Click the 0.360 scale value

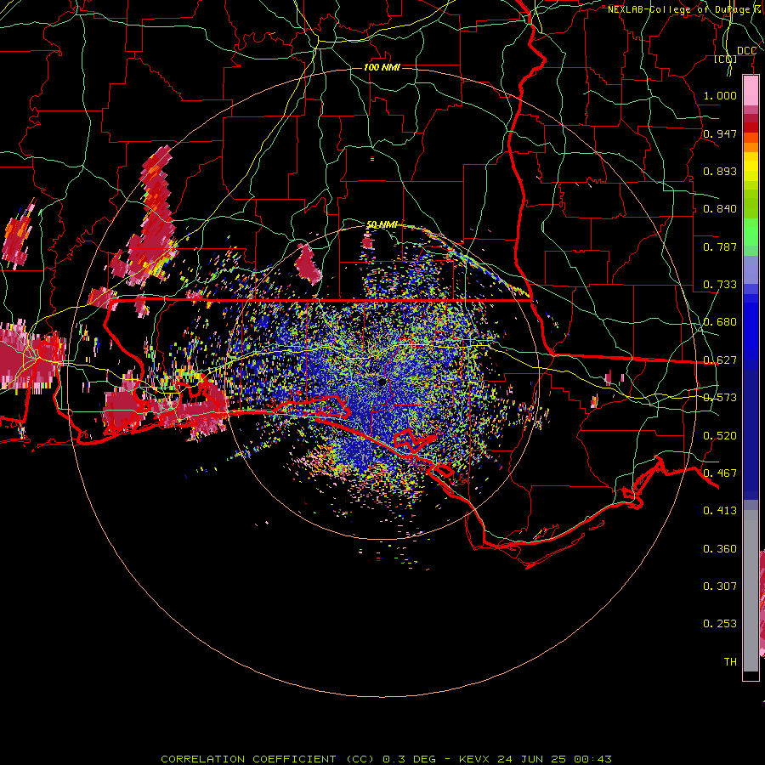tap(720, 548)
